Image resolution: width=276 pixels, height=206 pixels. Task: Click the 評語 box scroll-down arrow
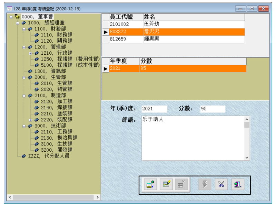(247, 158)
